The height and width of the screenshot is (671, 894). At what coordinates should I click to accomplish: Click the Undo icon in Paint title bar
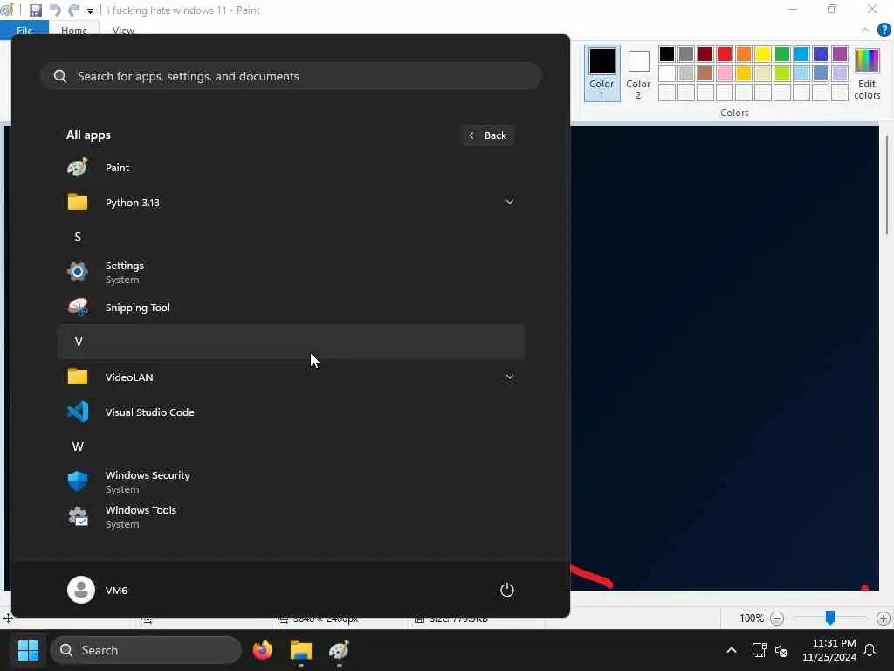coord(55,10)
